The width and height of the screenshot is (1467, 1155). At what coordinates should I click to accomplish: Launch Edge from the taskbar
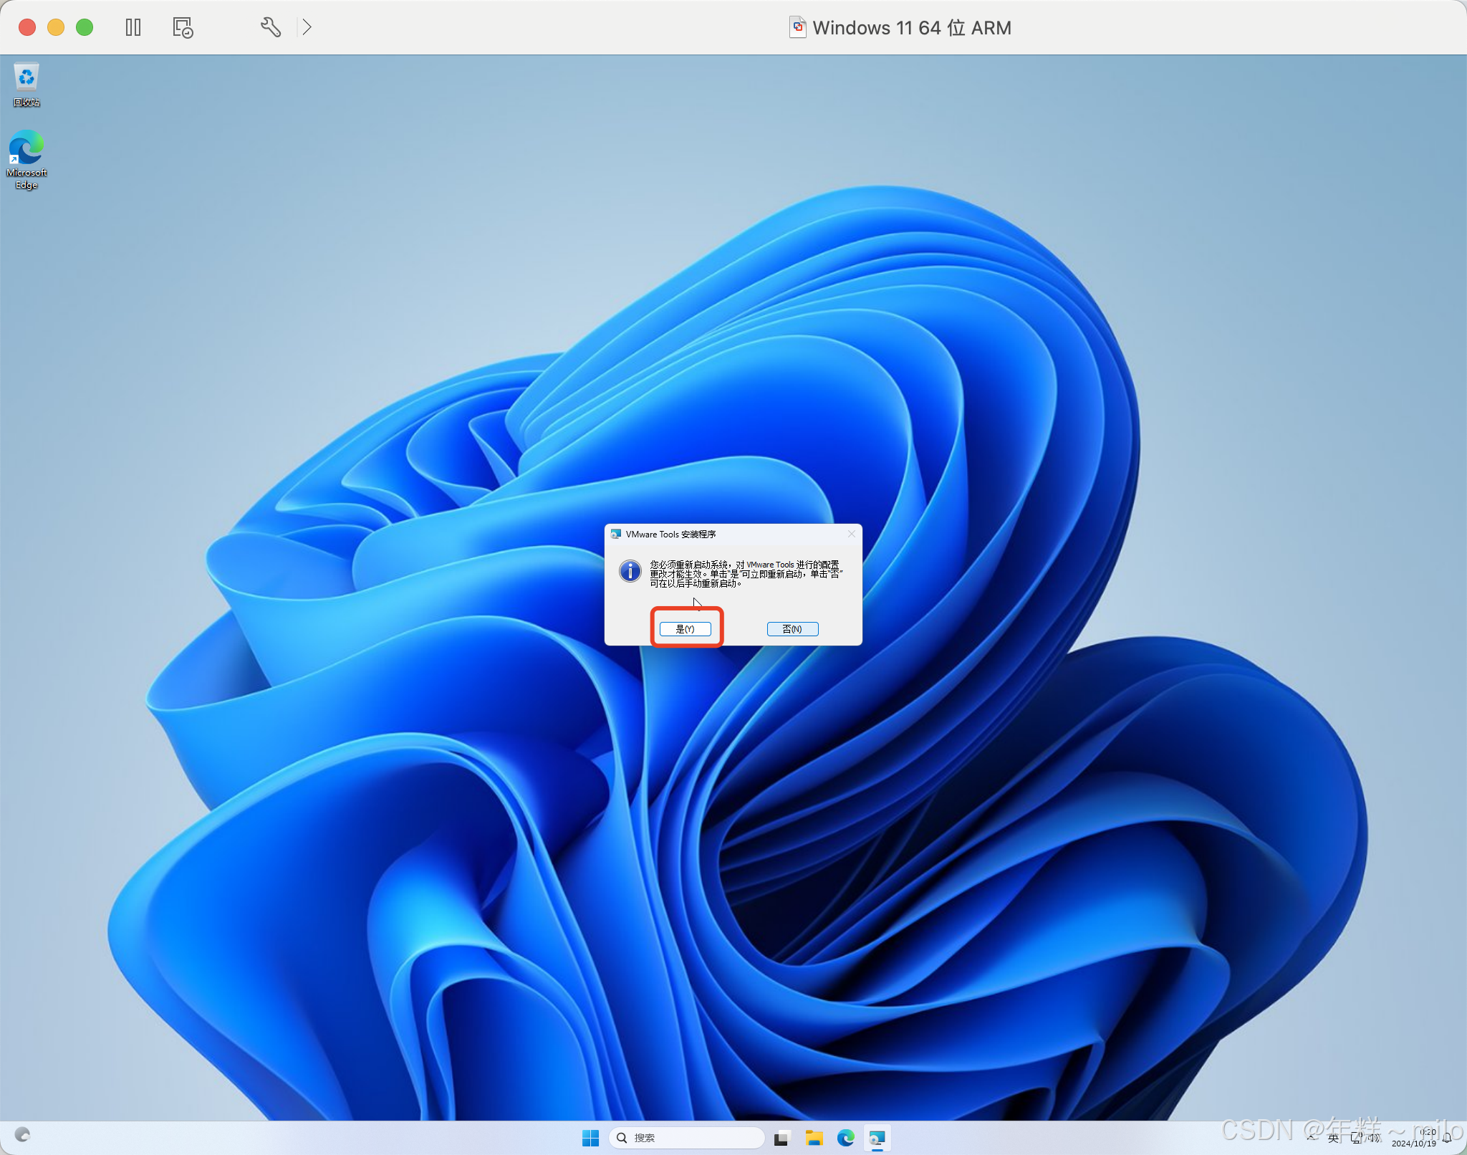pos(846,1138)
